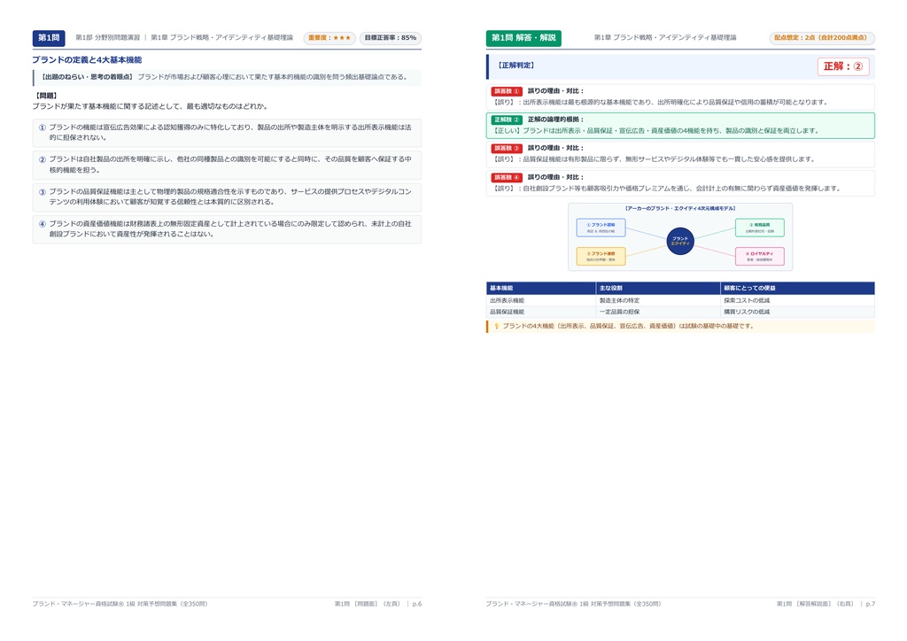Click the 配点想定：2点 pill
The height and width of the screenshot is (641, 907).
coord(821,38)
